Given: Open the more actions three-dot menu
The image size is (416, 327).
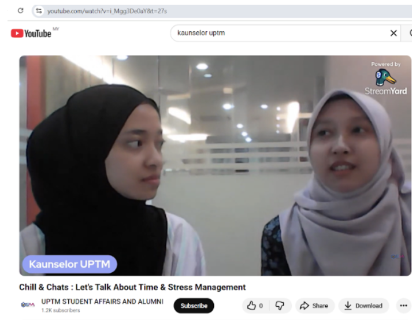Looking at the screenshot, I should click(x=403, y=306).
